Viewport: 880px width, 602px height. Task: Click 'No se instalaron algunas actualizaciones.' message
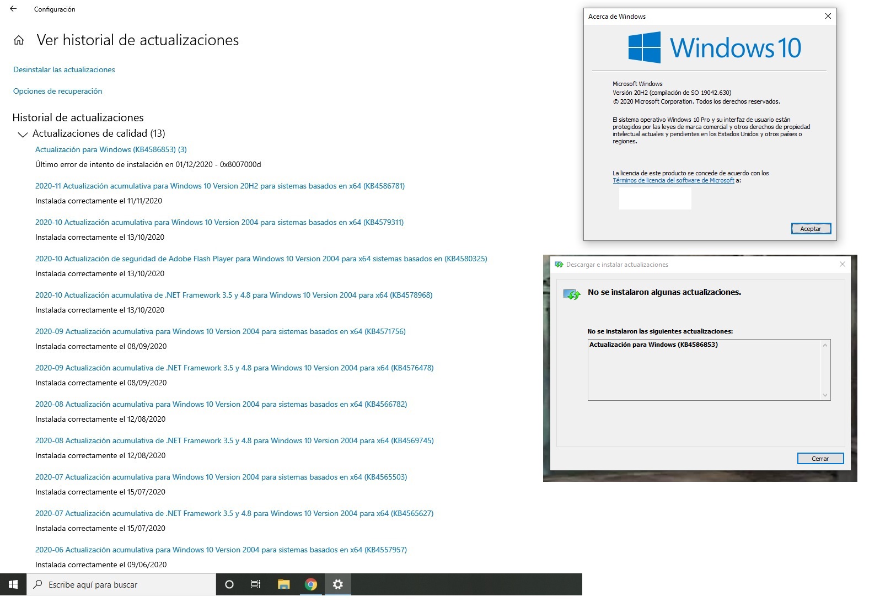664,292
